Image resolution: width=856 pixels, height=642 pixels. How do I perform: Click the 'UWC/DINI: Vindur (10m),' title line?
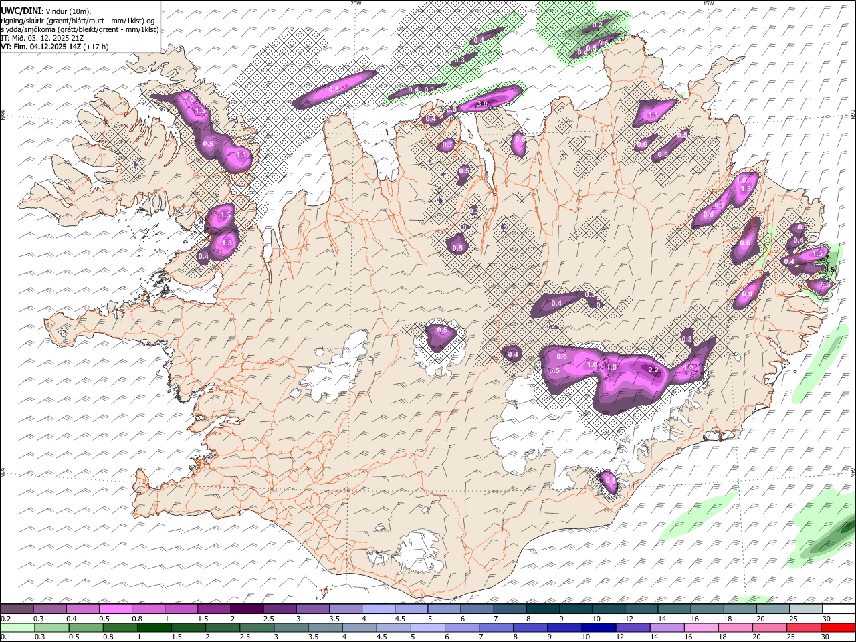pyautogui.click(x=46, y=11)
